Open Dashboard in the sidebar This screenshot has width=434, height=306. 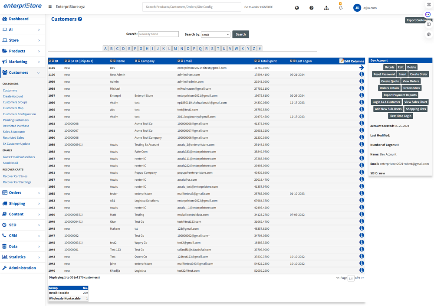[19, 19]
